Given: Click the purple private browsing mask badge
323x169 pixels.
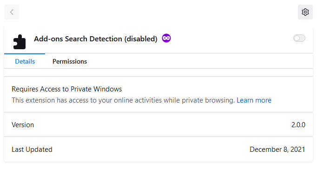Looking at the screenshot, I should click(x=166, y=38).
